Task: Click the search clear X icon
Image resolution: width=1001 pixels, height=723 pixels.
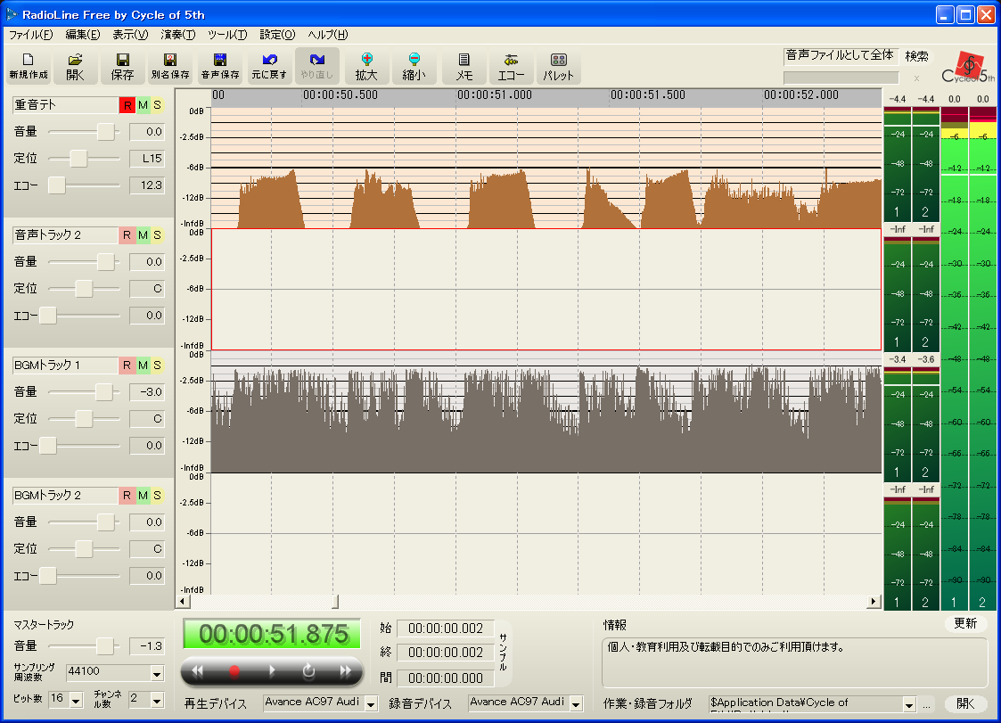Action: tap(916, 78)
